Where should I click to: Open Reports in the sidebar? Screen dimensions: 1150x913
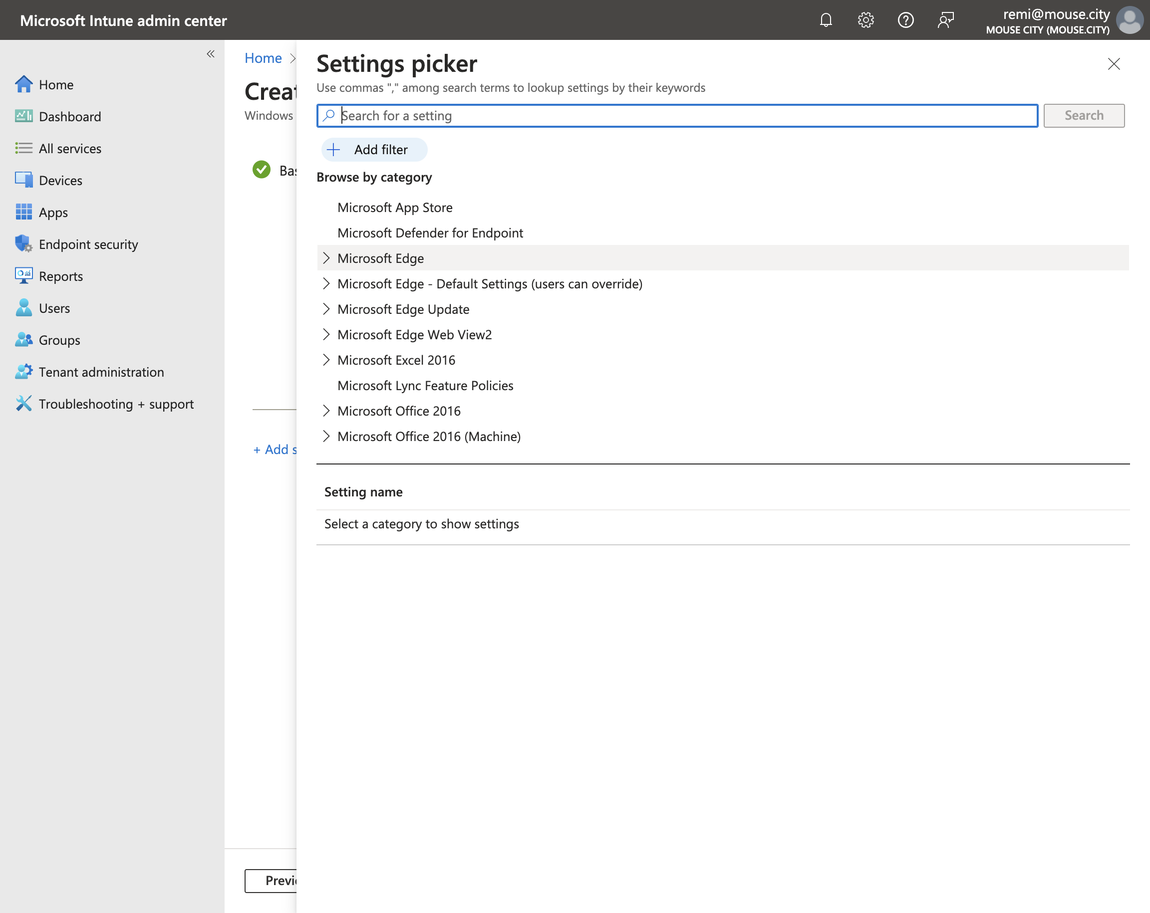(61, 276)
